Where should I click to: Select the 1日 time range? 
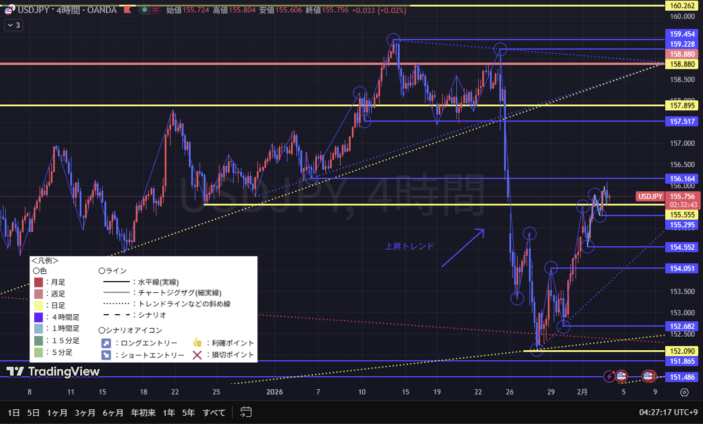12,412
